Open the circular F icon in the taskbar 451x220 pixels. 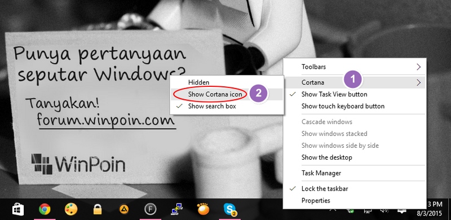tap(150, 209)
